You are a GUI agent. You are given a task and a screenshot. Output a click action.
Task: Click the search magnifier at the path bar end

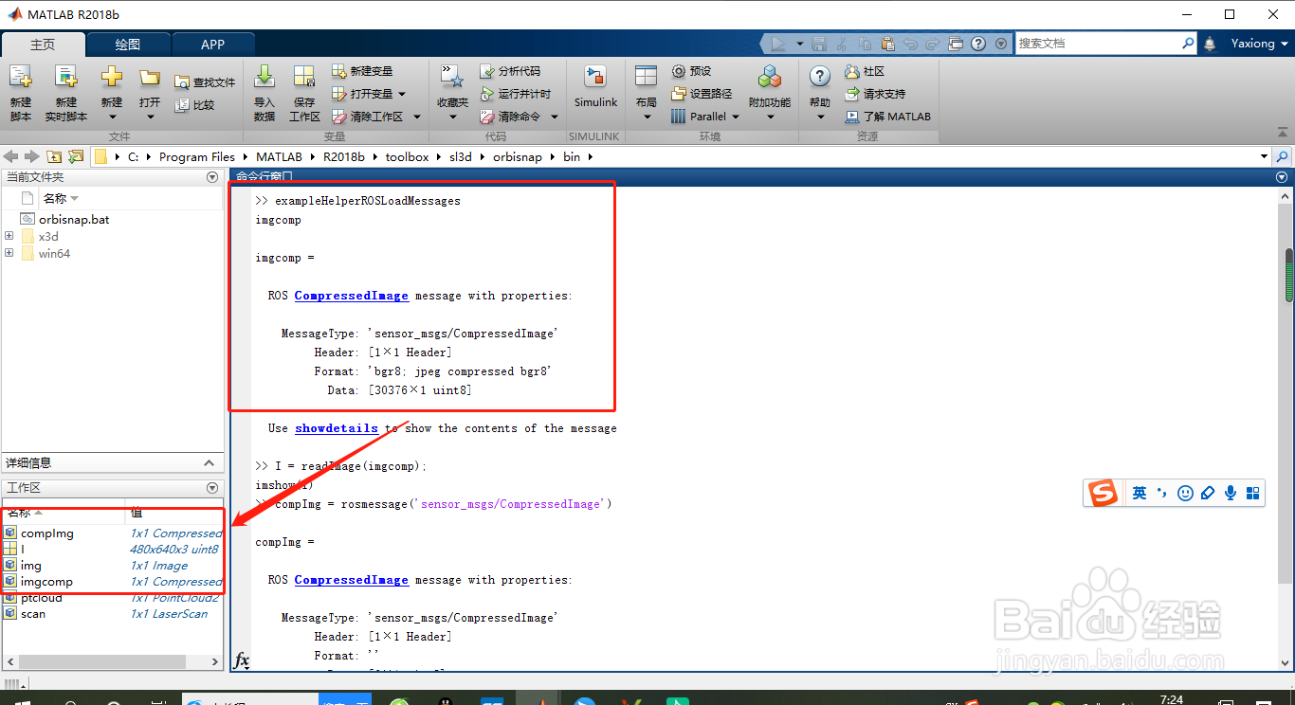pos(1282,156)
